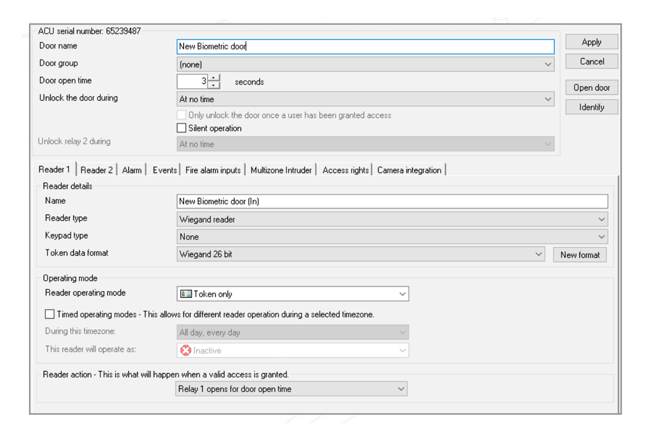Expand This reader will operate as dropdown
Image resolution: width=650 pixels, height=441 pixels.
(x=293, y=350)
